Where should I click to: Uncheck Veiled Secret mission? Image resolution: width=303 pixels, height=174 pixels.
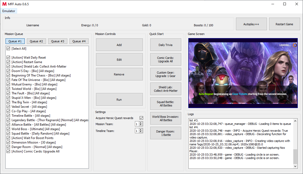[8, 107]
